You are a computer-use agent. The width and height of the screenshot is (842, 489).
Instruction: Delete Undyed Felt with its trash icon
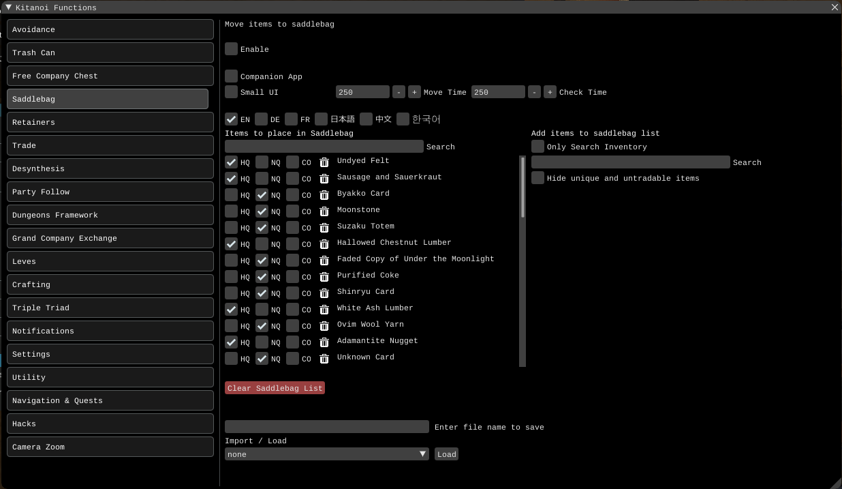pyautogui.click(x=324, y=162)
